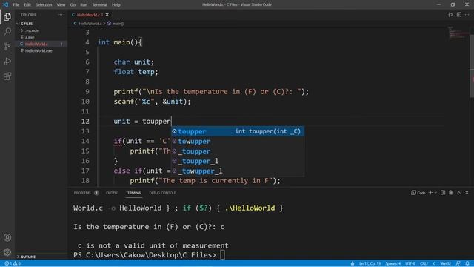
Task: Change line endings via CRLF
Action: (x=424, y=263)
